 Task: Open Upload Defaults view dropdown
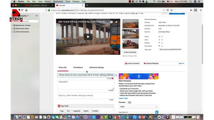point(181,63)
